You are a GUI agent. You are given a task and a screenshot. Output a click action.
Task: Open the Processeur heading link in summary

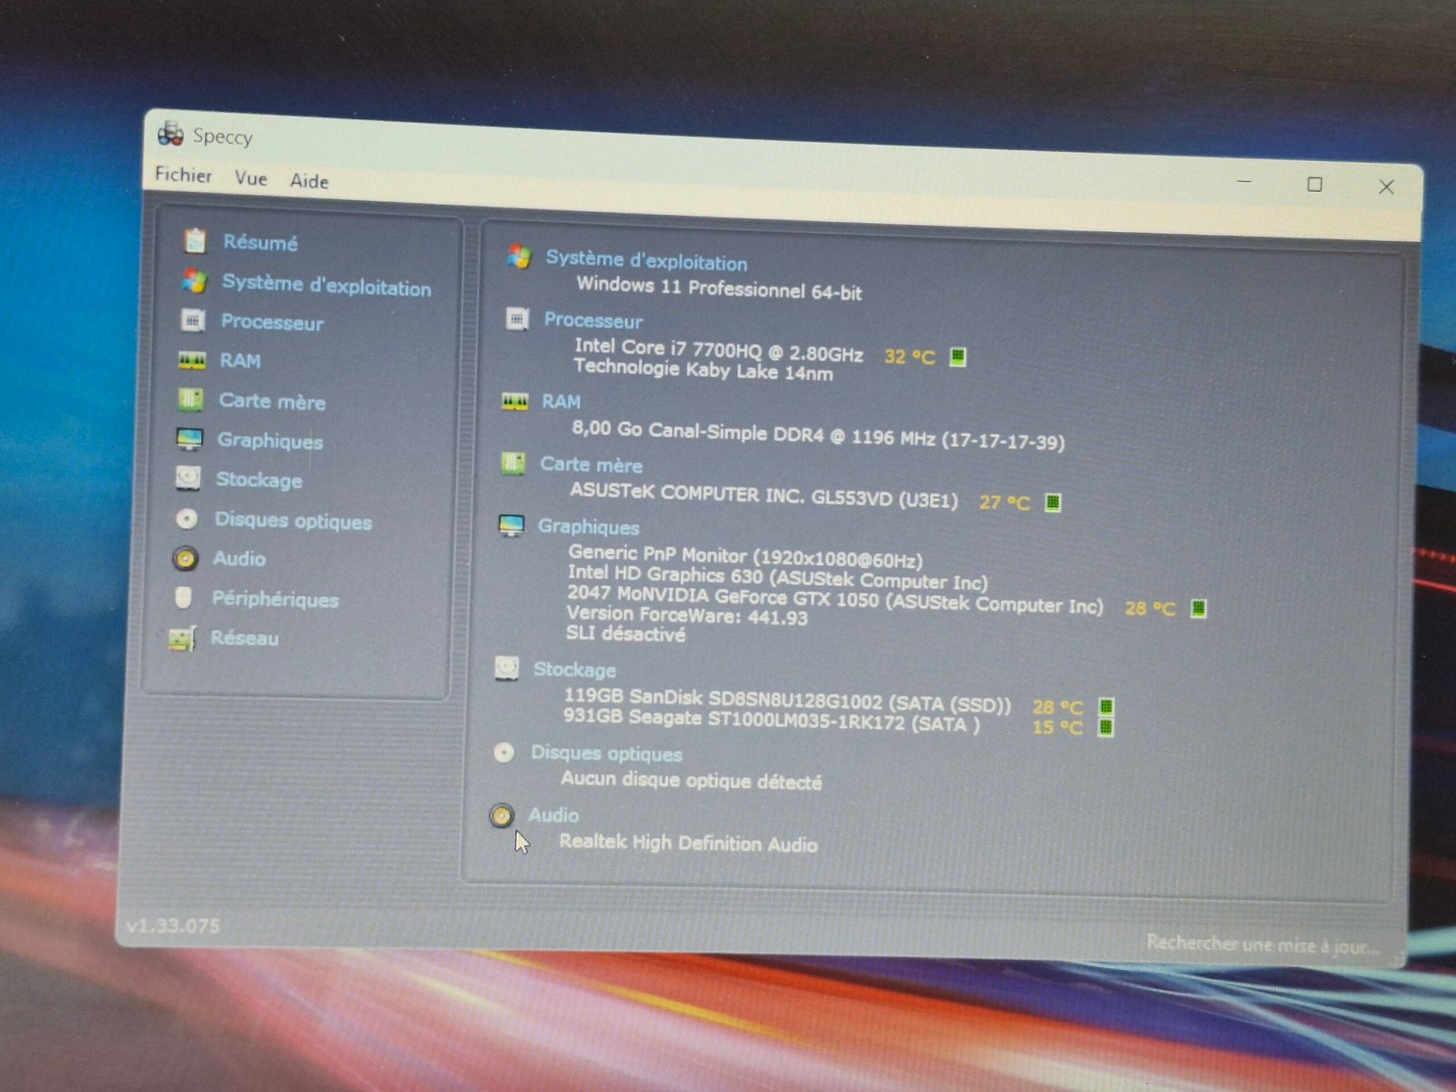click(593, 320)
